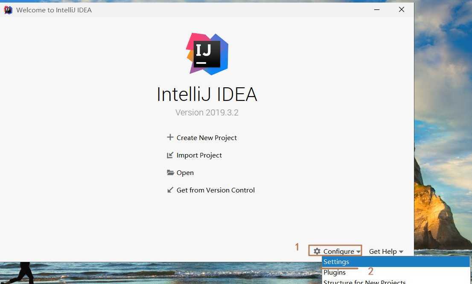Click the import arrow icon beside Import Project
The width and height of the screenshot is (472, 284).
(170, 155)
